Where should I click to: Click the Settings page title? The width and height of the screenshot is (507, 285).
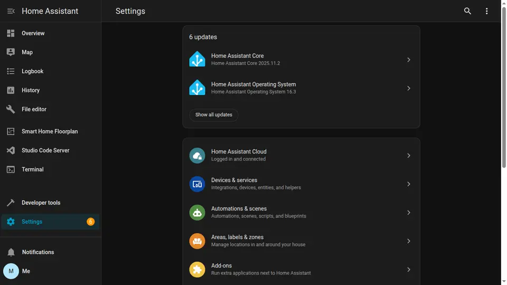point(130,11)
